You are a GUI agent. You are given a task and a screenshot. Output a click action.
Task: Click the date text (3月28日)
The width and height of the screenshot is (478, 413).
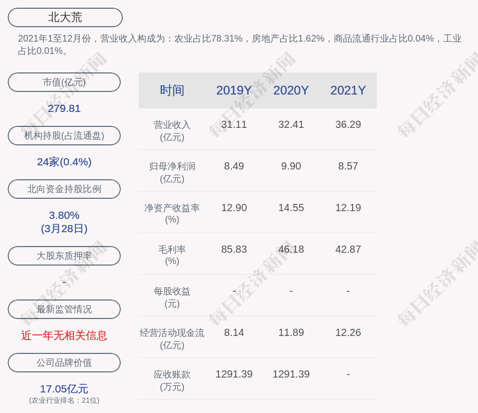(x=64, y=229)
